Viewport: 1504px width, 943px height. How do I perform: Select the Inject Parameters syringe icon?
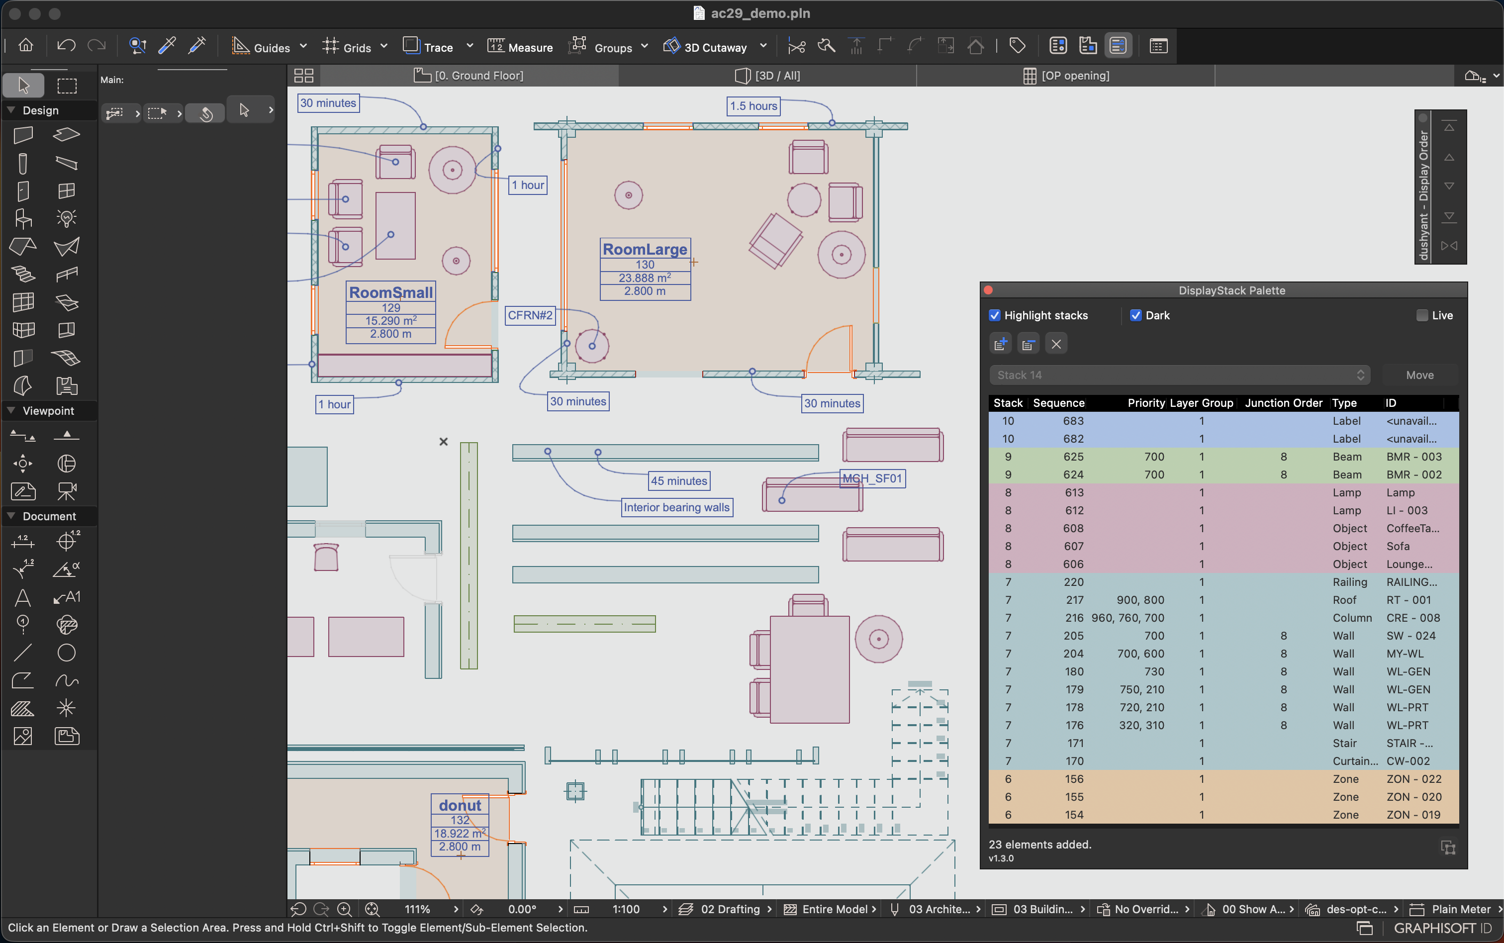(x=197, y=46)
